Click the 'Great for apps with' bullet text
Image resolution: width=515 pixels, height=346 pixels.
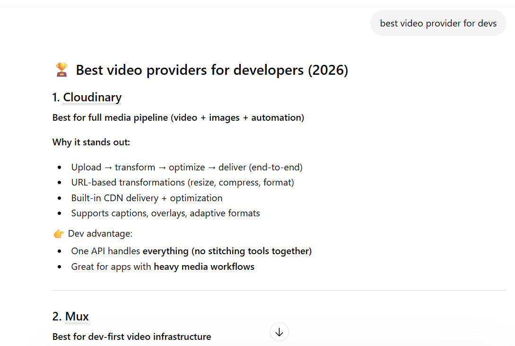(112, 266)
